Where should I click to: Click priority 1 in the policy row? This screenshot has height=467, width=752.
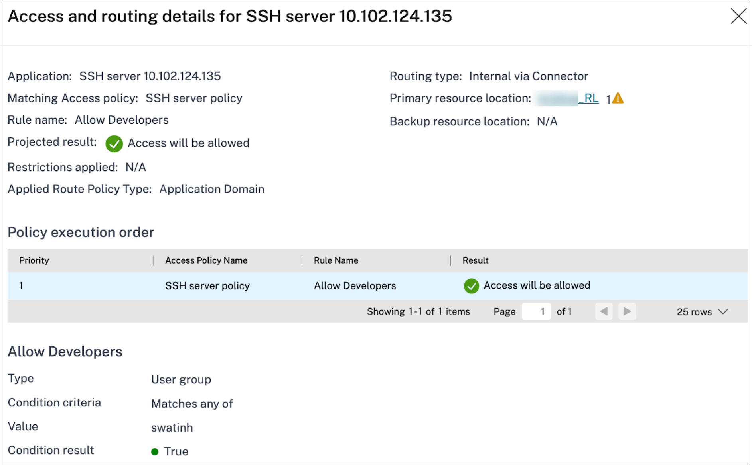tap(21, 286)
